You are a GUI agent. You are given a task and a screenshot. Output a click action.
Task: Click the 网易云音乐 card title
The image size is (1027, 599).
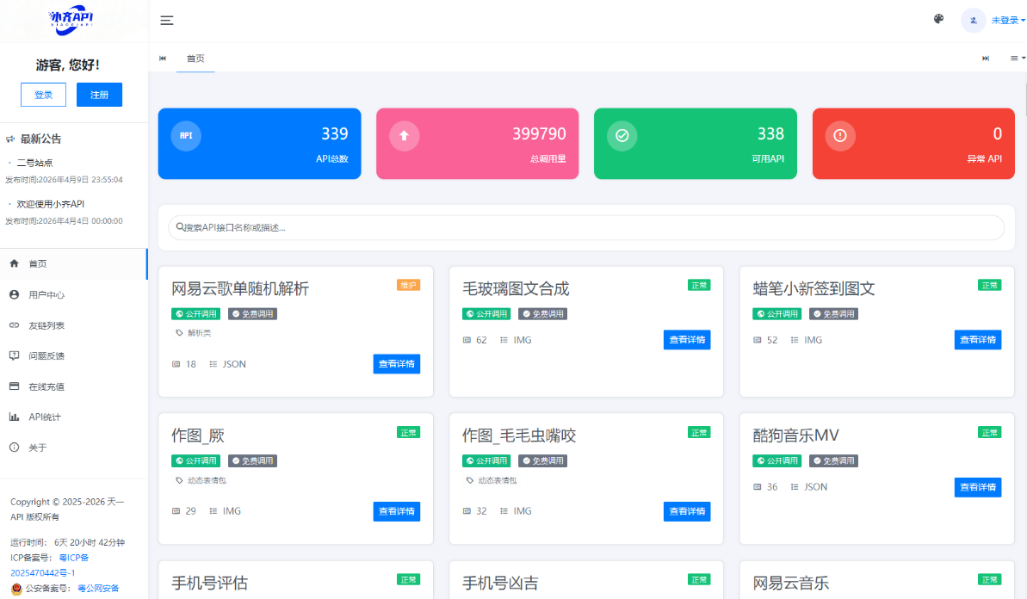(x=790, y=583)
